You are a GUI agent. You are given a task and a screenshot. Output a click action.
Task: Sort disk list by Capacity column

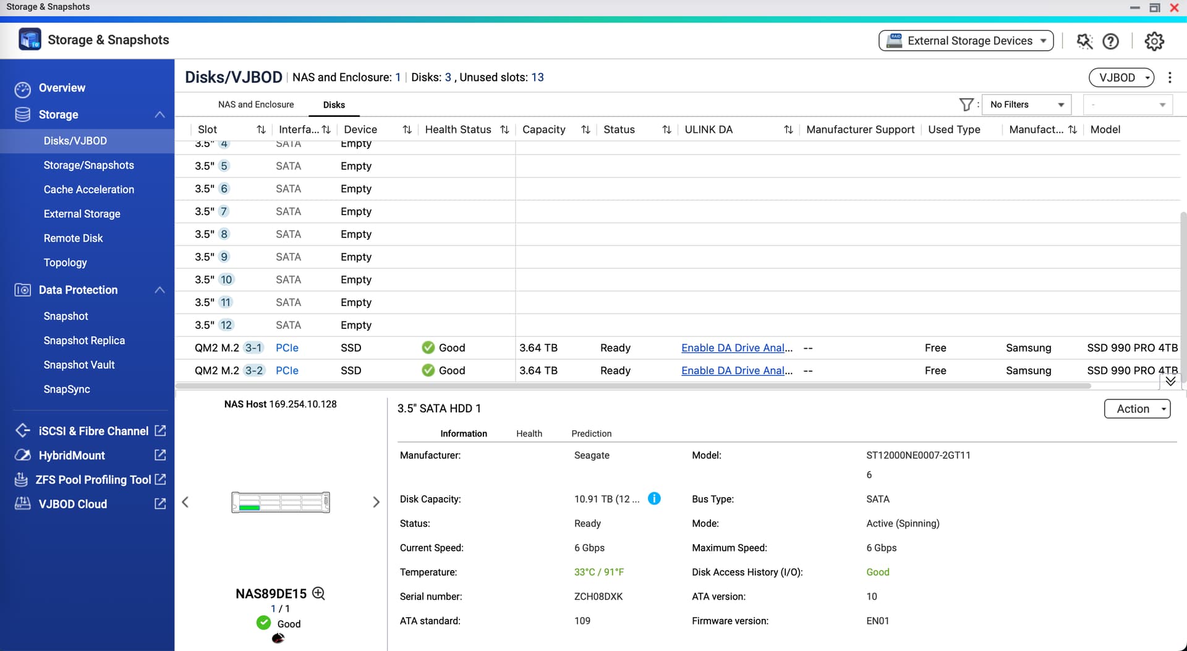585,130
